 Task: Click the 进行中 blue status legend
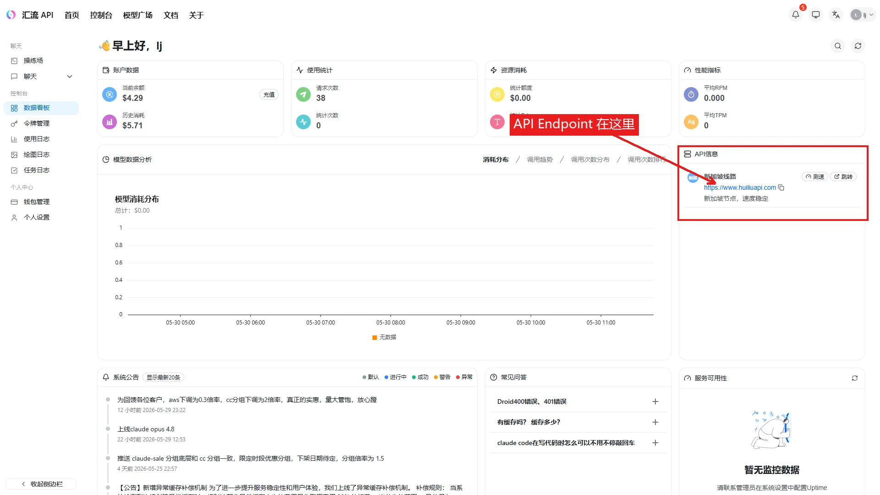click(396, 377)
